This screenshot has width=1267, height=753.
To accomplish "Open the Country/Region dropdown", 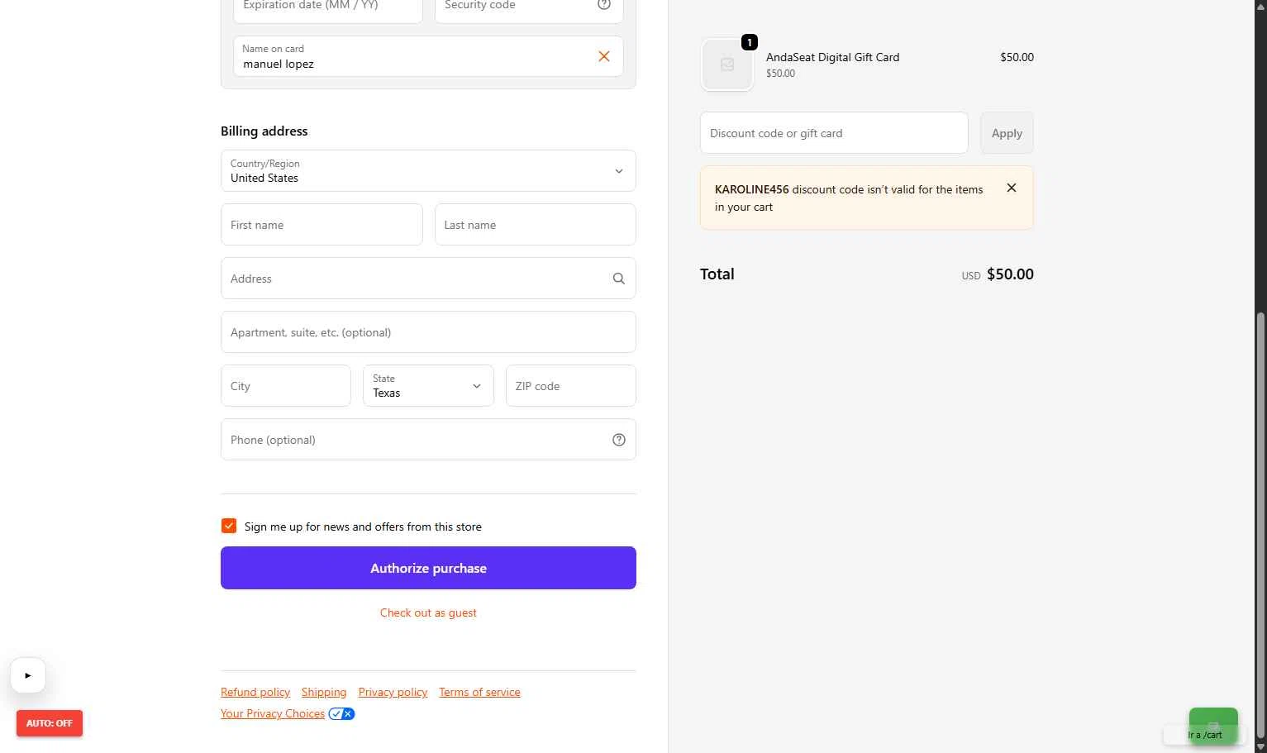I will 428,171.
